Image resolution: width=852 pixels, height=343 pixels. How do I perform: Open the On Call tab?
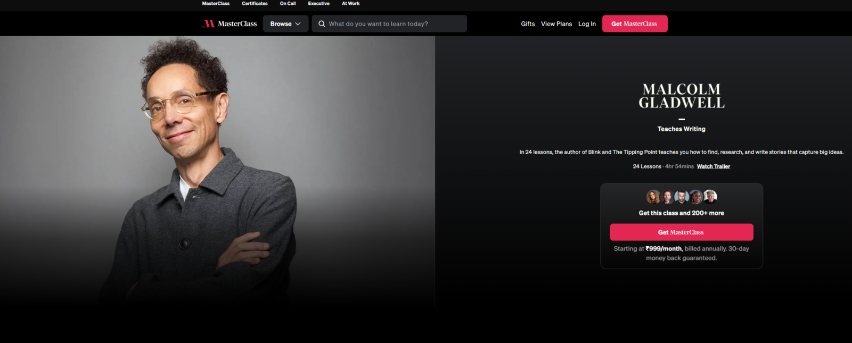[x=288, y=4]
